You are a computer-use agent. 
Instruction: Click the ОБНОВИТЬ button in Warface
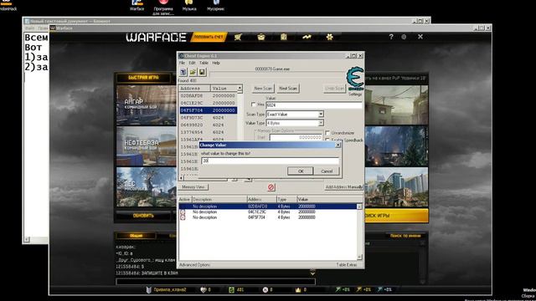pyautogui.click(x=143, y=216)
